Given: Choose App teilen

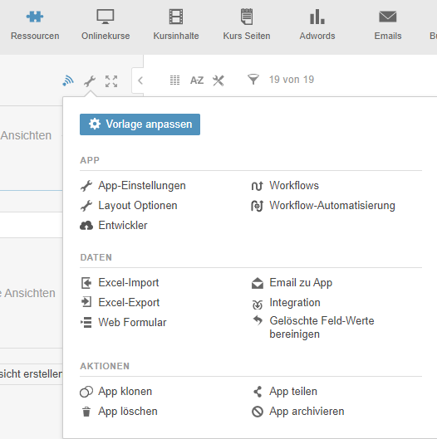Looking at the screenshot, I should coord(285,392).
